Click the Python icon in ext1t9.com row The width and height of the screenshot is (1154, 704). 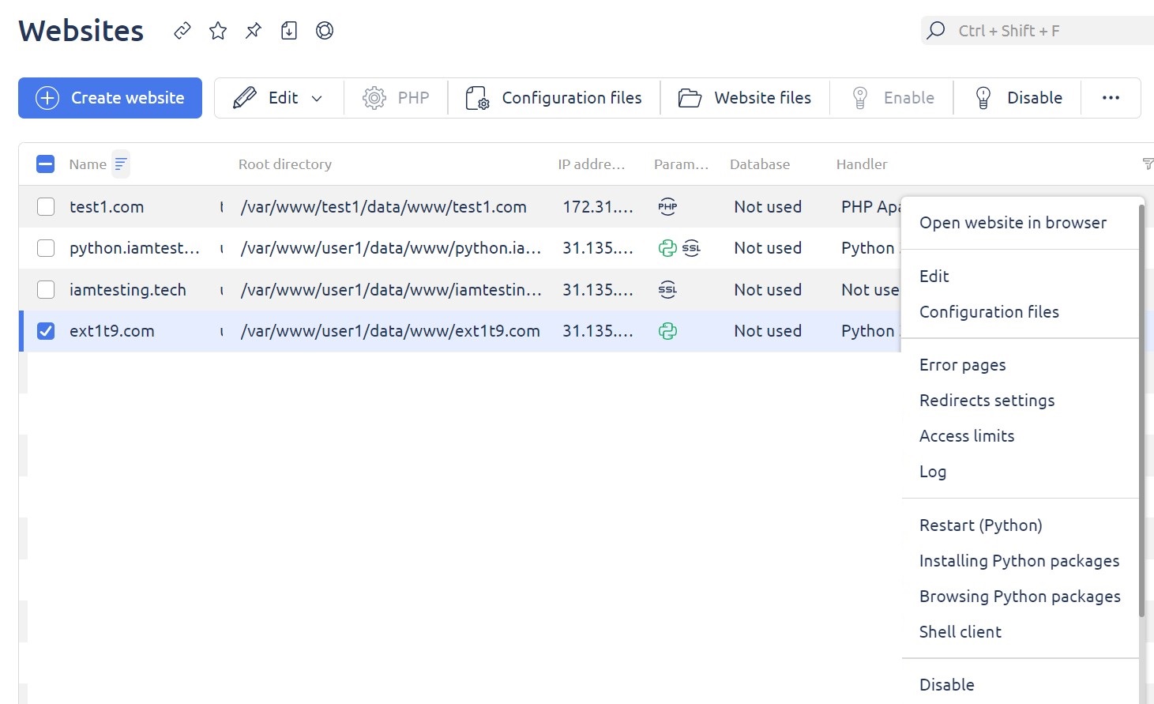coord(667,331)
